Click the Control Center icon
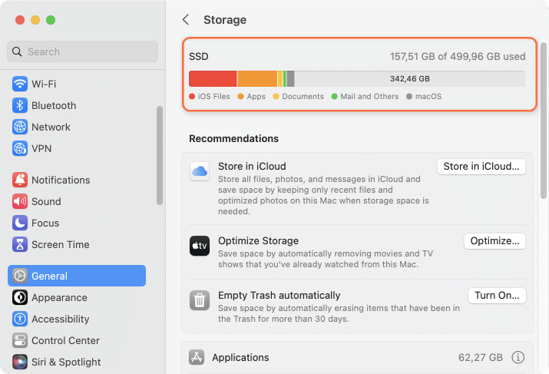 [20, 340]
